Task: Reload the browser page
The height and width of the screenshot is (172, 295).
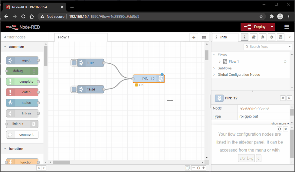Action: (23, 16)
